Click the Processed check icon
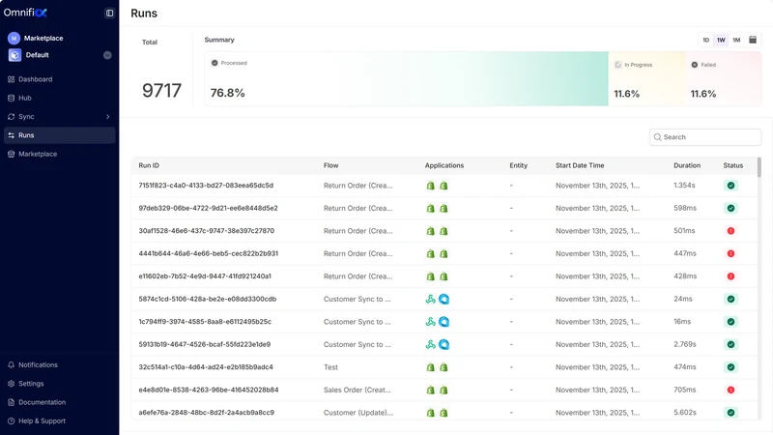The width and height of the screenshot is (773, 435). [215, 63]
